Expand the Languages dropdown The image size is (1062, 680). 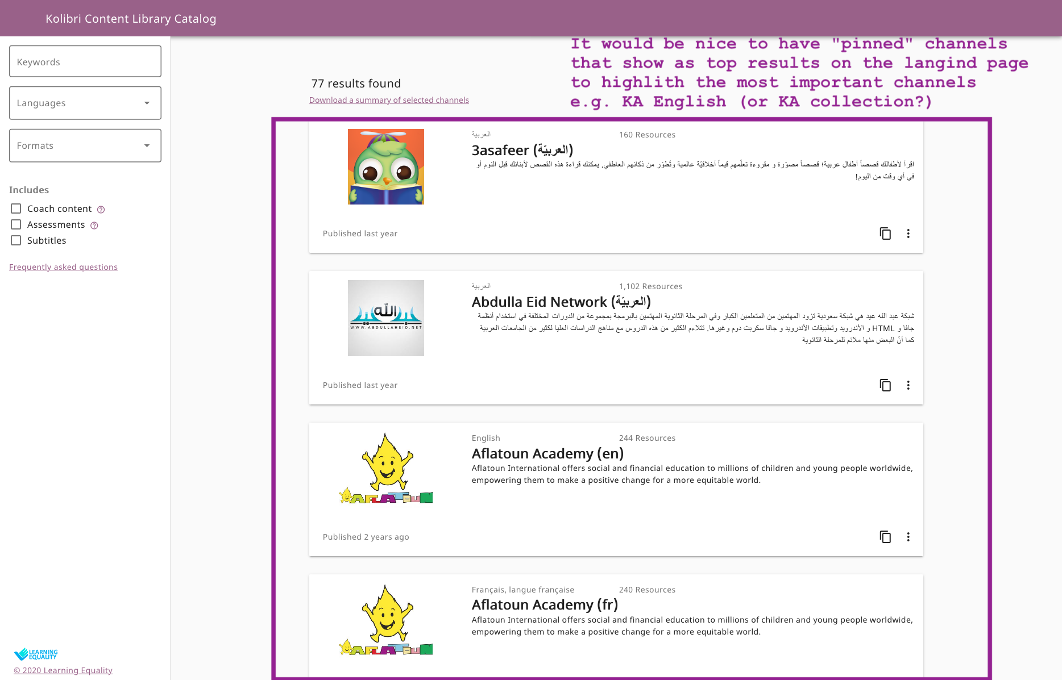(85, 103)
